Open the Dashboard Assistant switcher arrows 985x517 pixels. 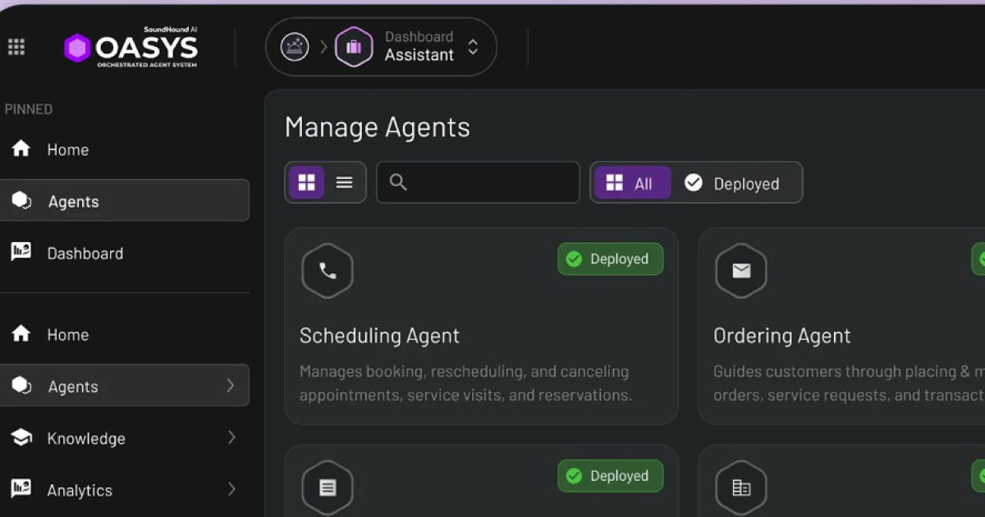tap(473, 47)
